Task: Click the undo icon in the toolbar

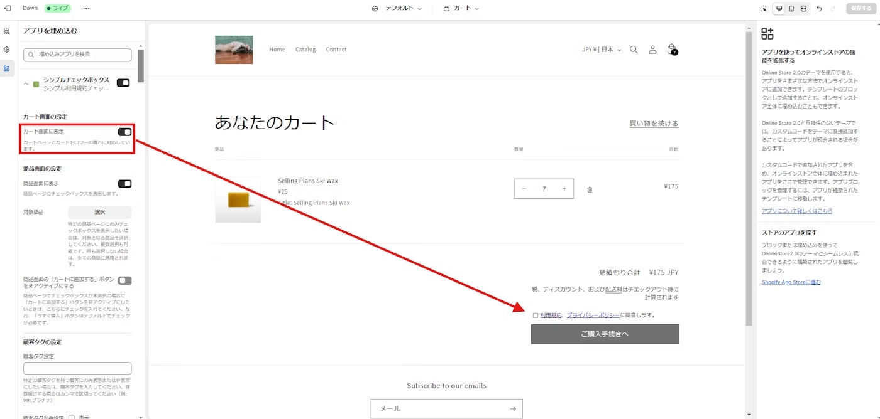Action: [x=819, y=9]
